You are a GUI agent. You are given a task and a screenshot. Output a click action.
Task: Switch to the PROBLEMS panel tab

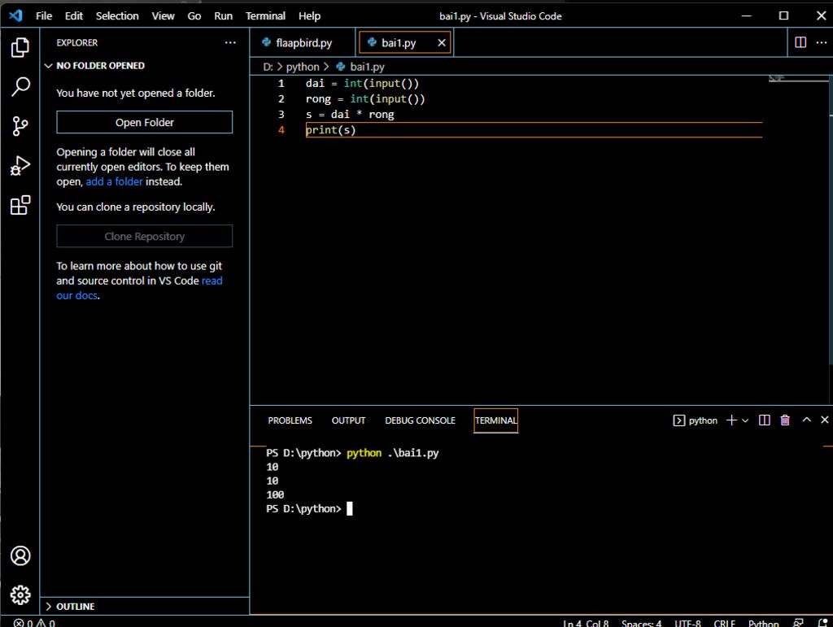click(290, 420)
